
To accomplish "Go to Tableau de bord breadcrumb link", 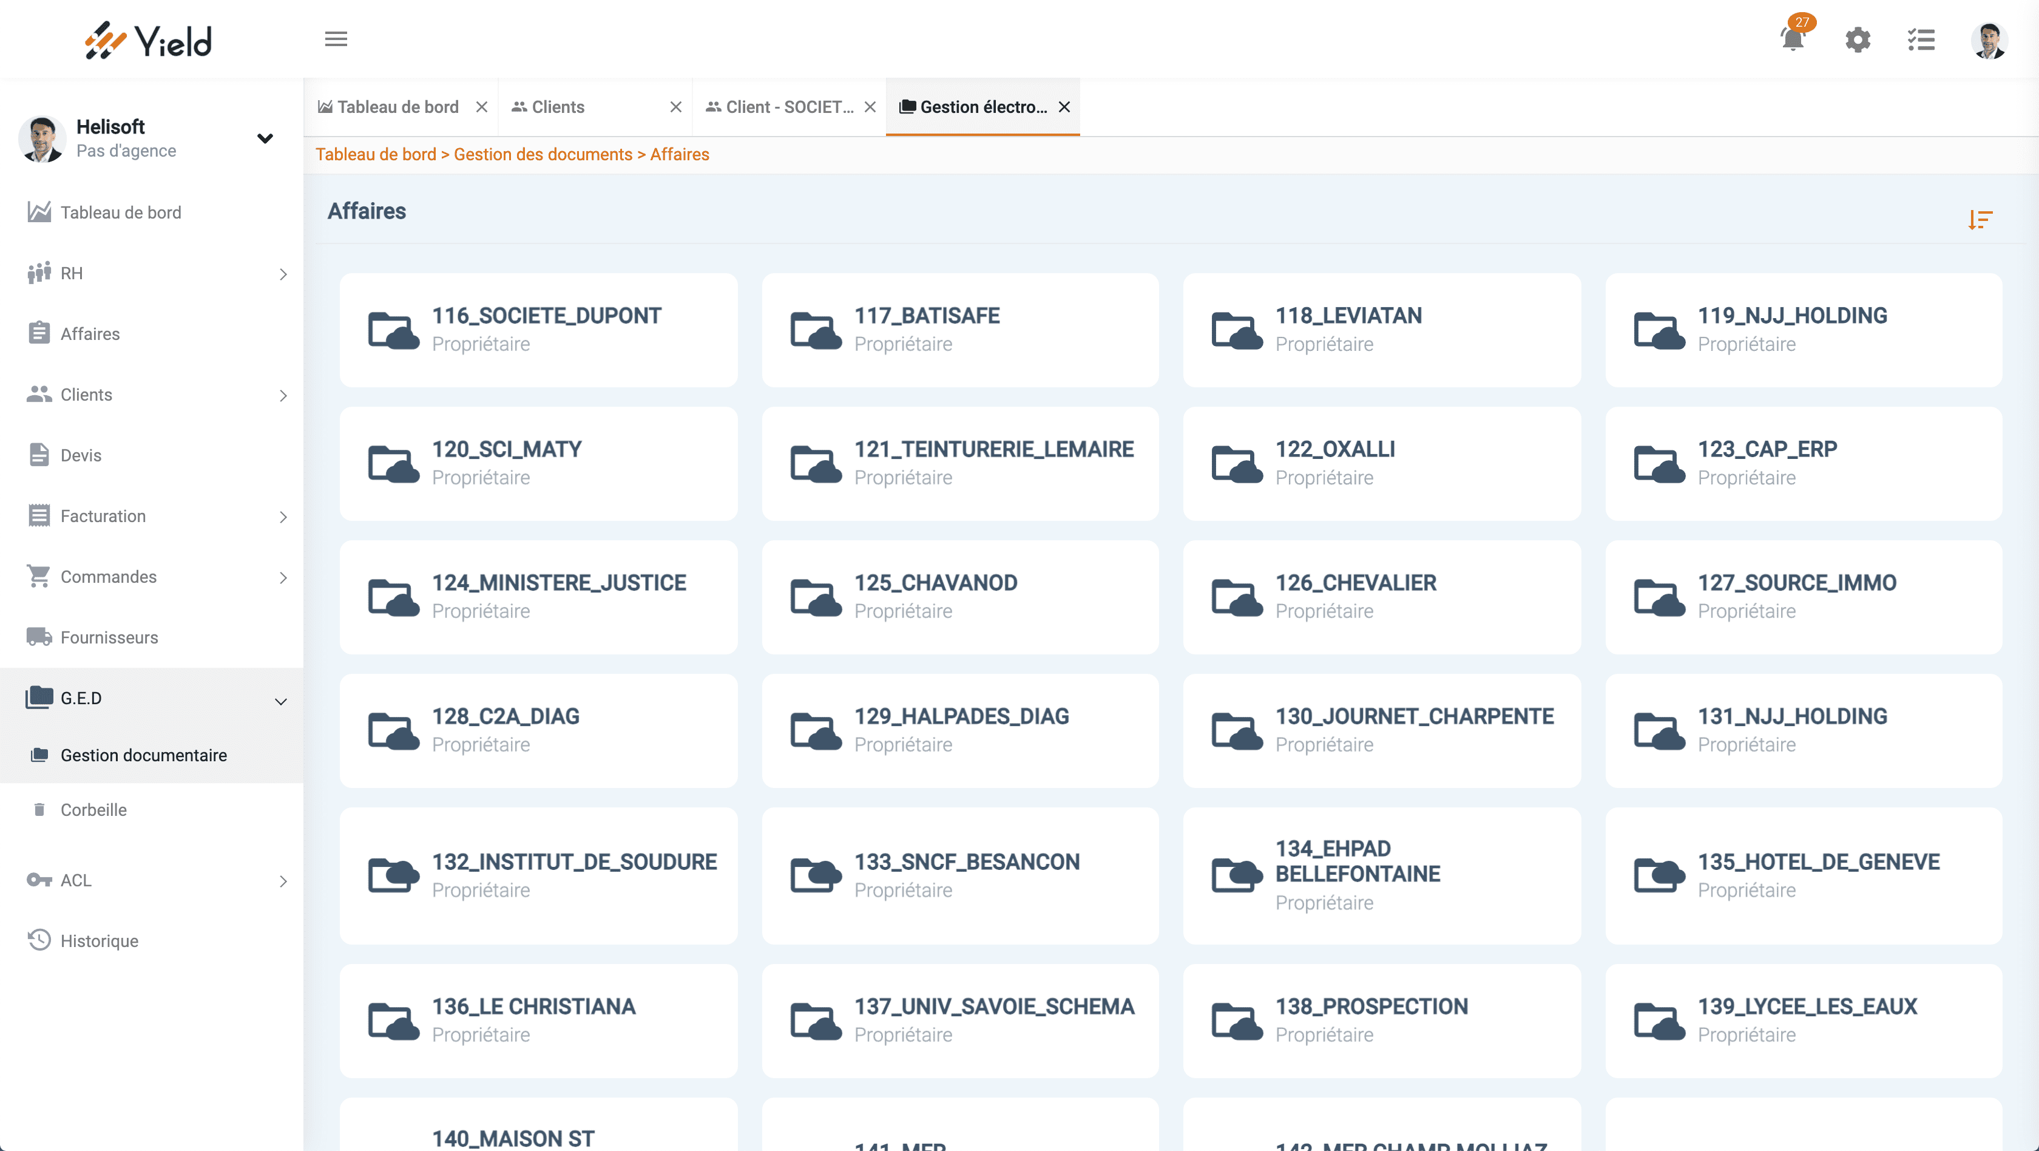I will [376, 154].
